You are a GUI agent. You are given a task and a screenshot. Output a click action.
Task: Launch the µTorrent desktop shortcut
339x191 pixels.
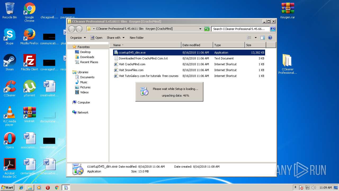(x=29, y=89)
